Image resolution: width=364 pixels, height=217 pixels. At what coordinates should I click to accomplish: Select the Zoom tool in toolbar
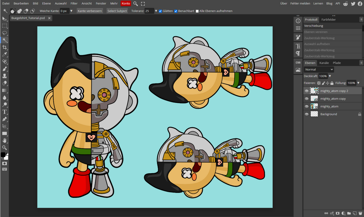click(x=4, y=148)
